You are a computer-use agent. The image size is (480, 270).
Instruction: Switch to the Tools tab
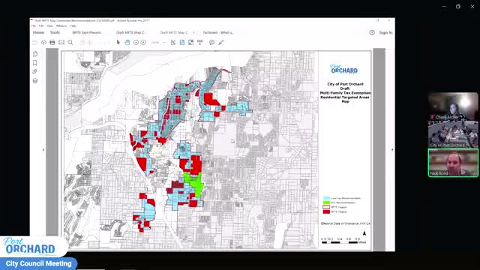tap(55, 32)
